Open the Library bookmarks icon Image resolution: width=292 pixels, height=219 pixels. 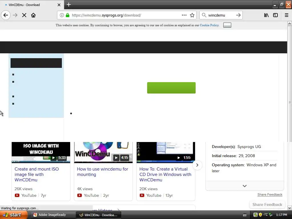click(266, 15)
